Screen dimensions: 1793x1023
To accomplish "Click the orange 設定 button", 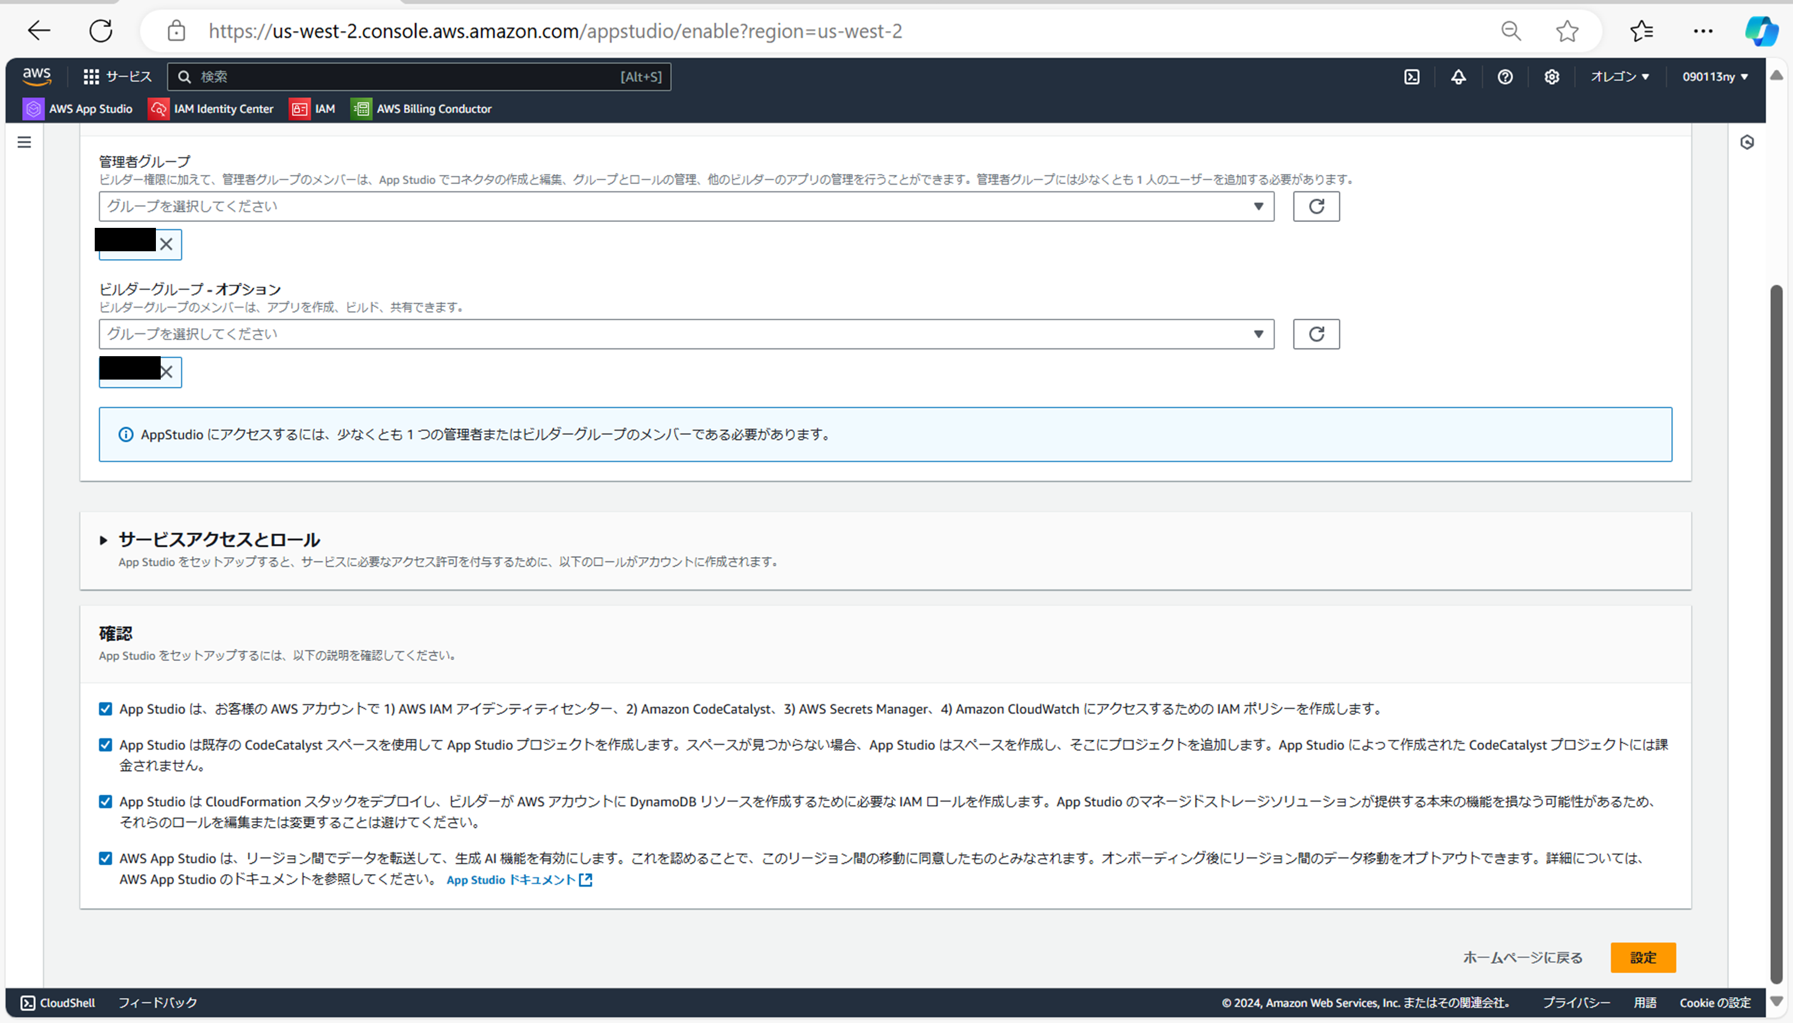I will pos(1642,958).
